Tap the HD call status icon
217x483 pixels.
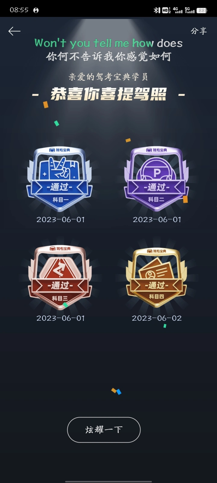tap(166, 10)
